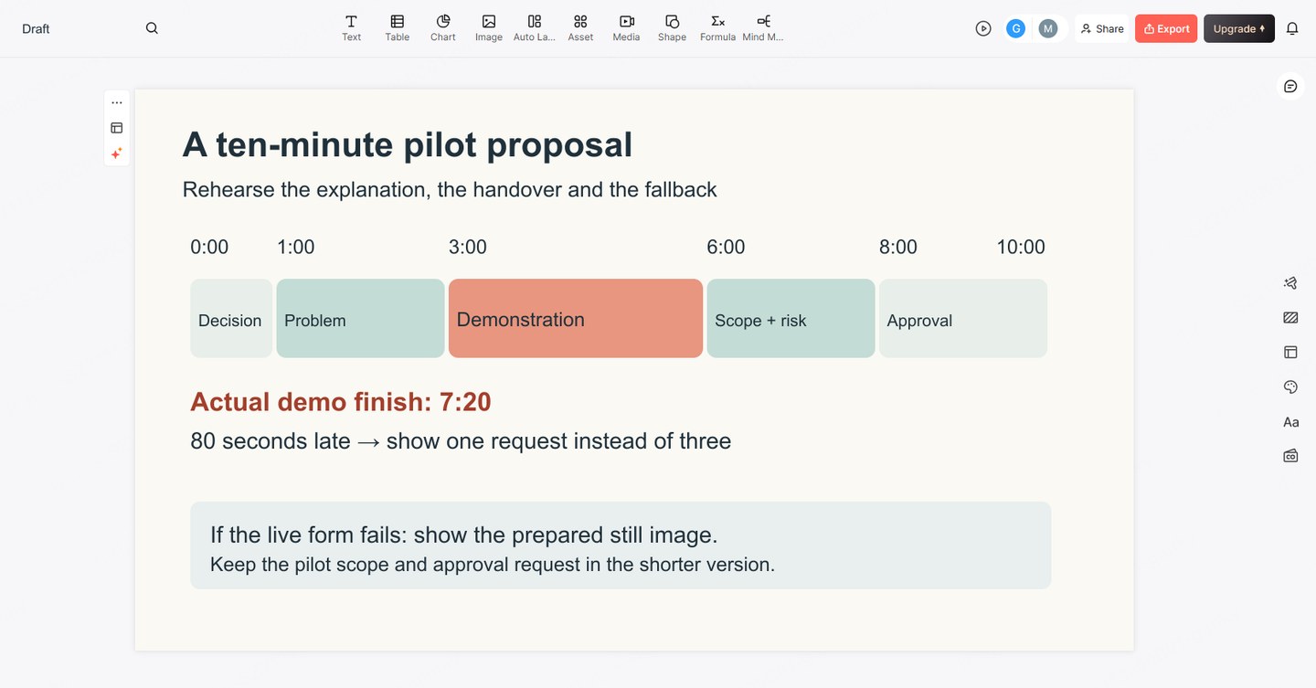Add a Mind Map
Image resolution: width=1316 pixels, height=688 pixels.
pos(763,28)
